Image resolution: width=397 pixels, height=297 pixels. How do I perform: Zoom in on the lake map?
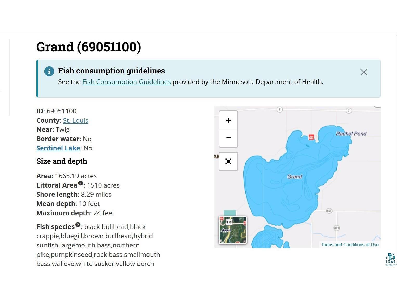point(228,120)
